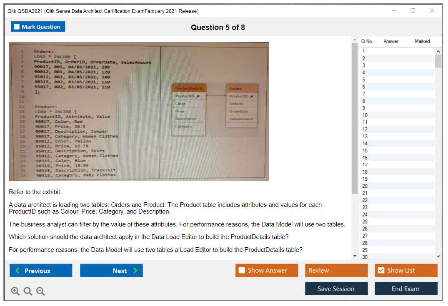Click the reset zoom magnifier icon
Viewport: 448px width, 306px height.
(x=28, y=291)
